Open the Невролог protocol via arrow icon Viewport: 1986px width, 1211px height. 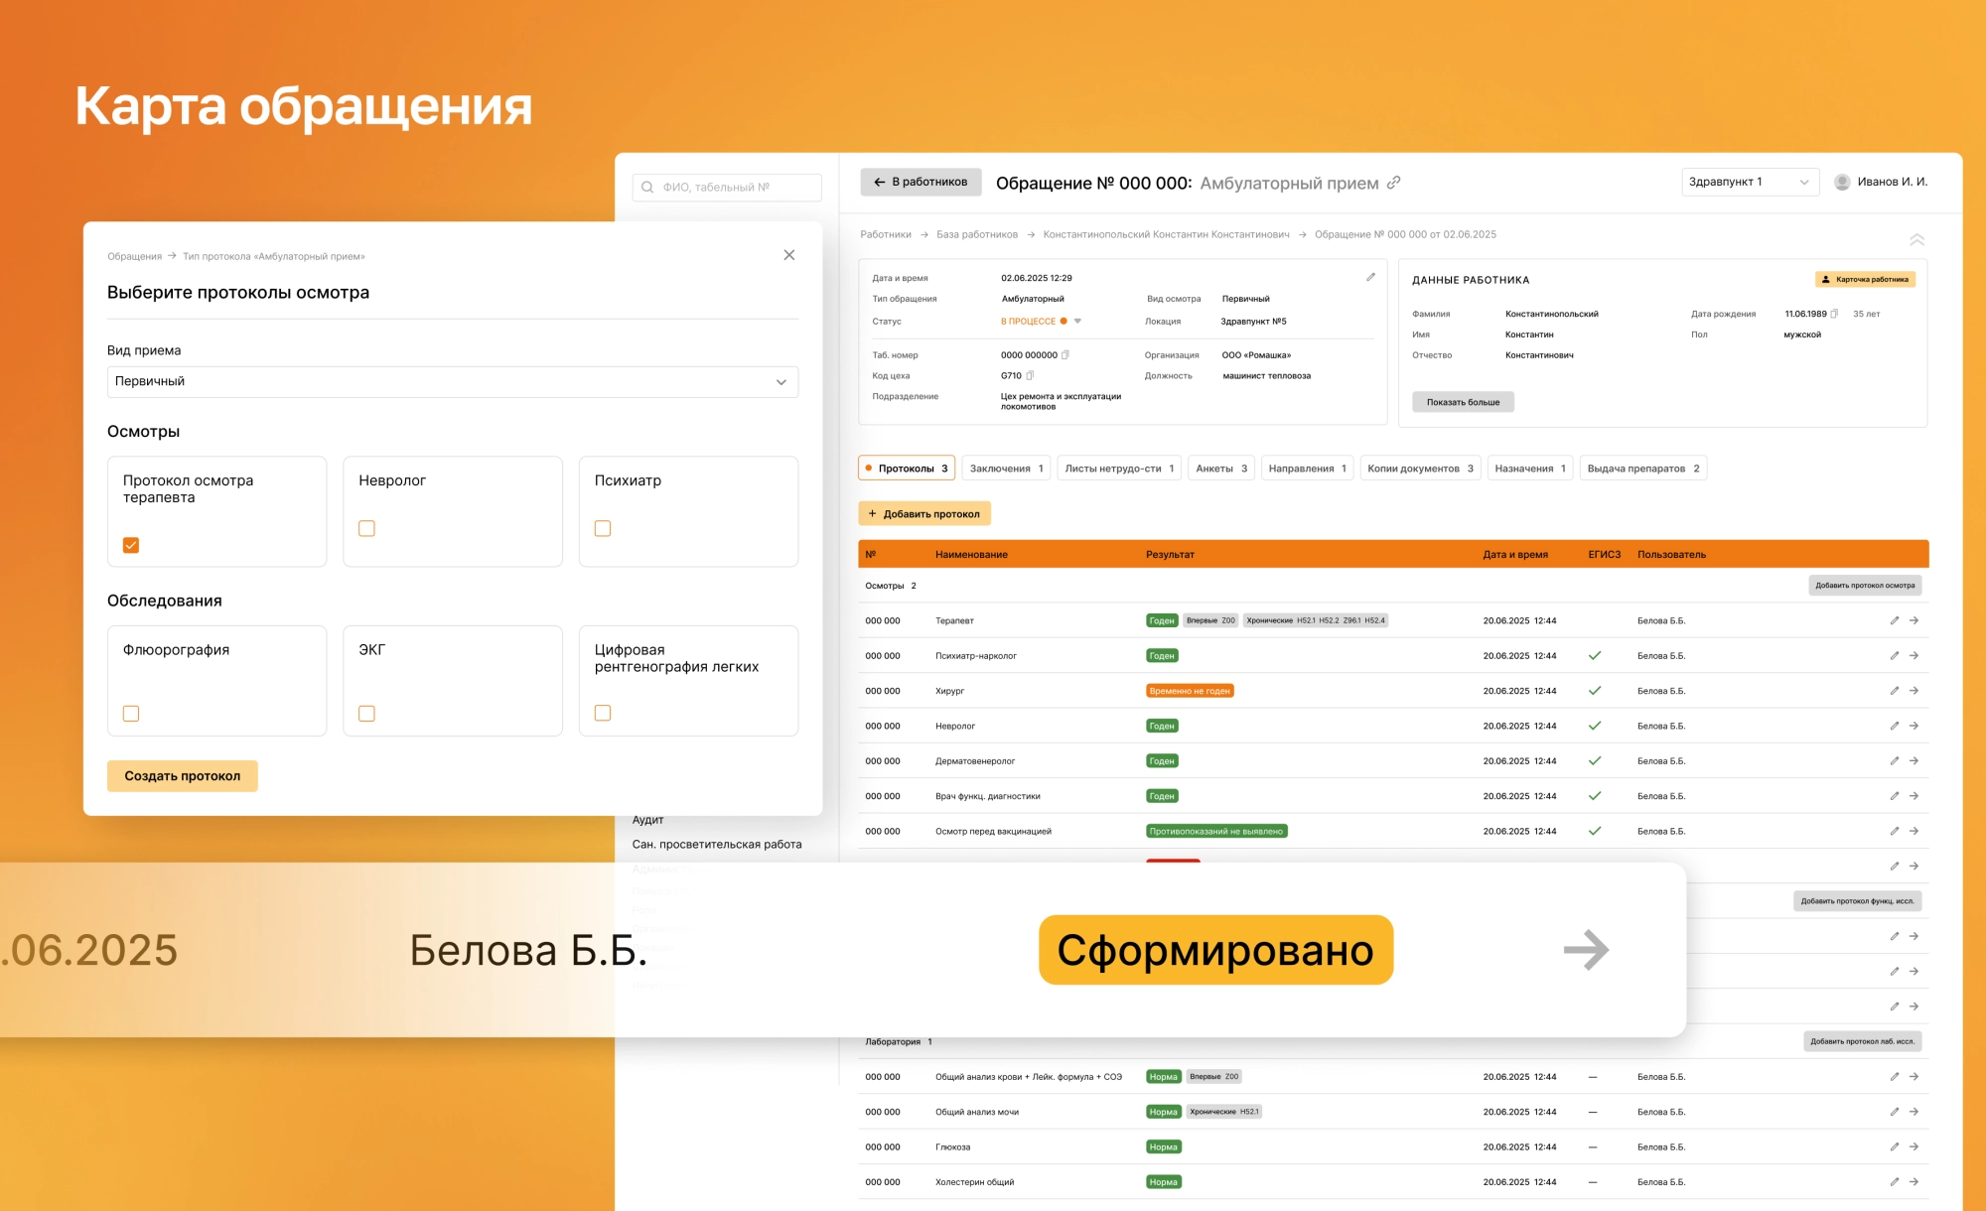click(x=1914, y=726)
